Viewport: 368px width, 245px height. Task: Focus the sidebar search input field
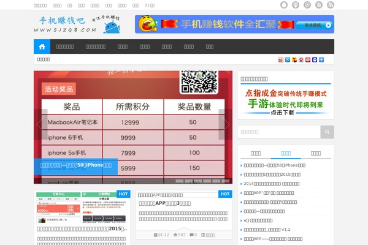(279, 132)
